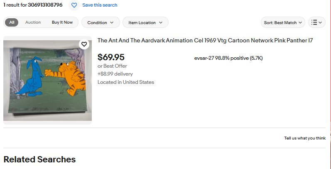Click the Condition dropdown chevron arrow
Screen dimensions: 331x169
[112, 22]
